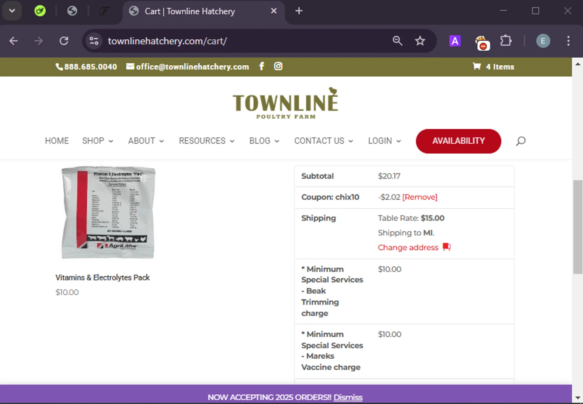Click the Townline Poultry Farm logo
The height and width of the screenshot is (404, 583).
click(x=286, y=103)
